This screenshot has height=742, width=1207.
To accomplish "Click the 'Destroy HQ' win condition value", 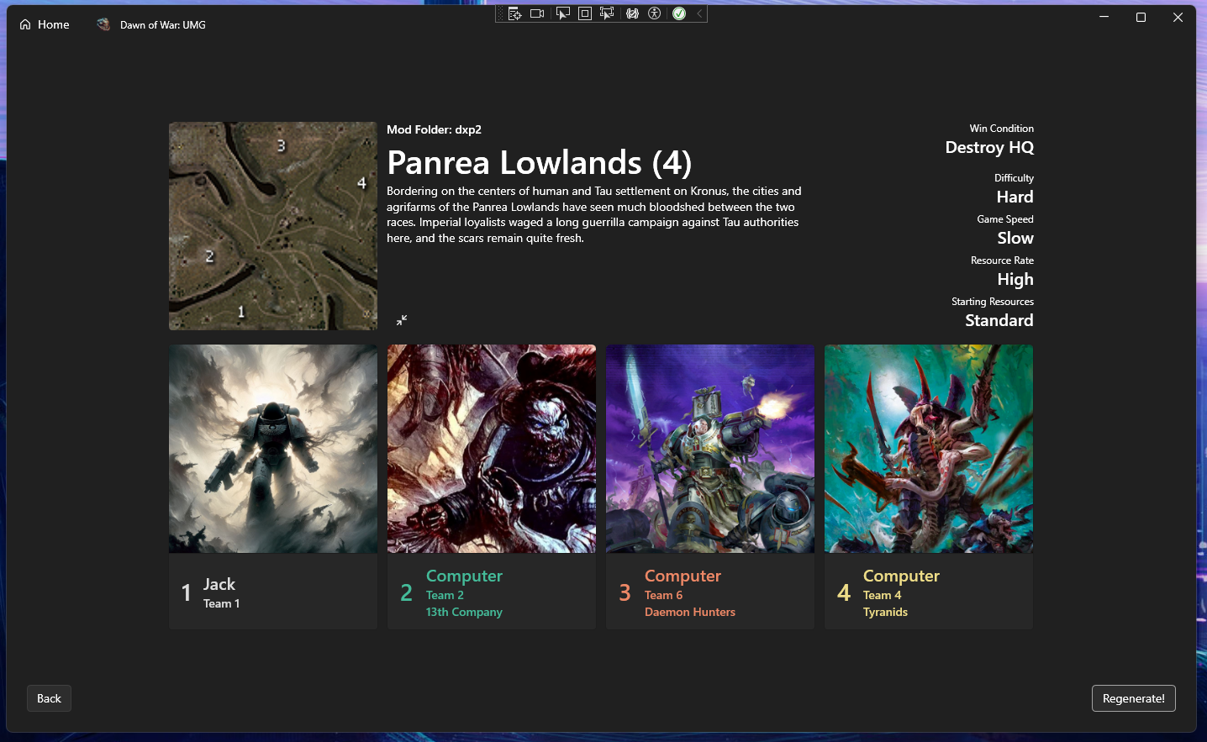I will click(x=989, y=147).
